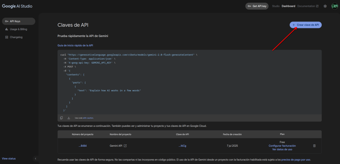The image size is (340, 164).
Task: Click the Google AI Studio logo
Action: click(17, 6)
